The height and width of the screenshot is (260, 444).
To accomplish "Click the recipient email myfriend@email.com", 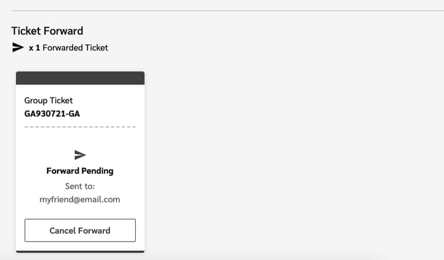I will click(80, 200).
